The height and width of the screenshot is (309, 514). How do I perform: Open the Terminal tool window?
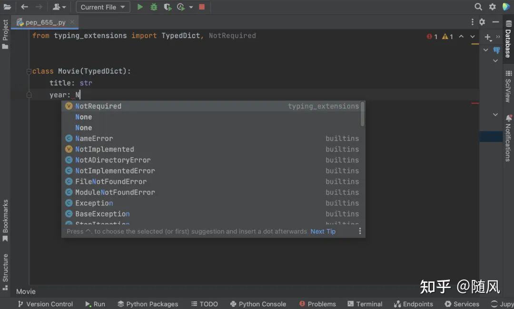365,304
